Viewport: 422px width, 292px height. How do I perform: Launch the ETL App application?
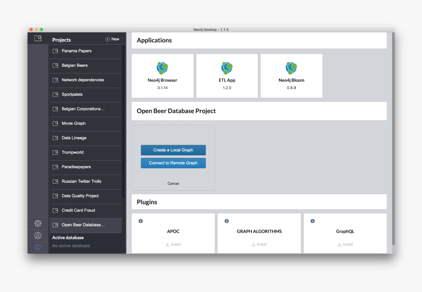[x=227, y=76]
